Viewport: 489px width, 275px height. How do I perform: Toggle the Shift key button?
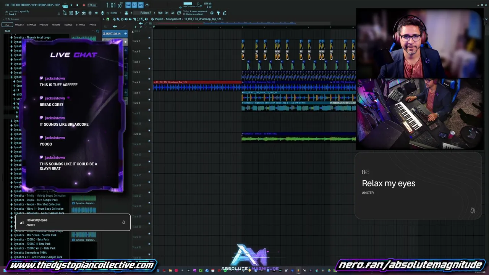[x=160, y=13]
